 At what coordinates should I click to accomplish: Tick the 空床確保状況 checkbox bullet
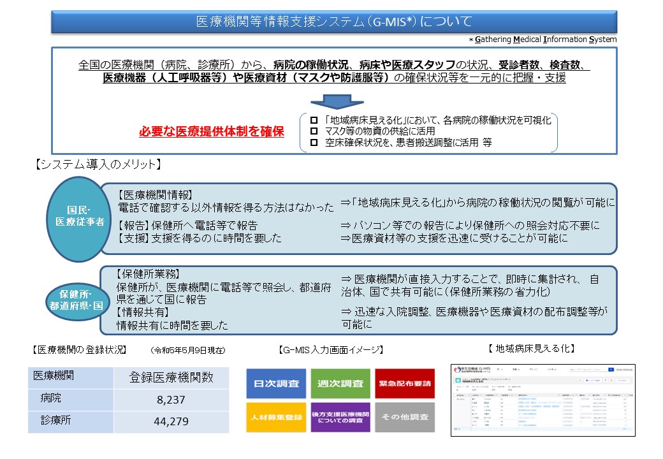point(313,143)
